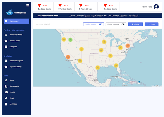
Task: Click the blue Filters button
Action: click(x=152, y=24)
